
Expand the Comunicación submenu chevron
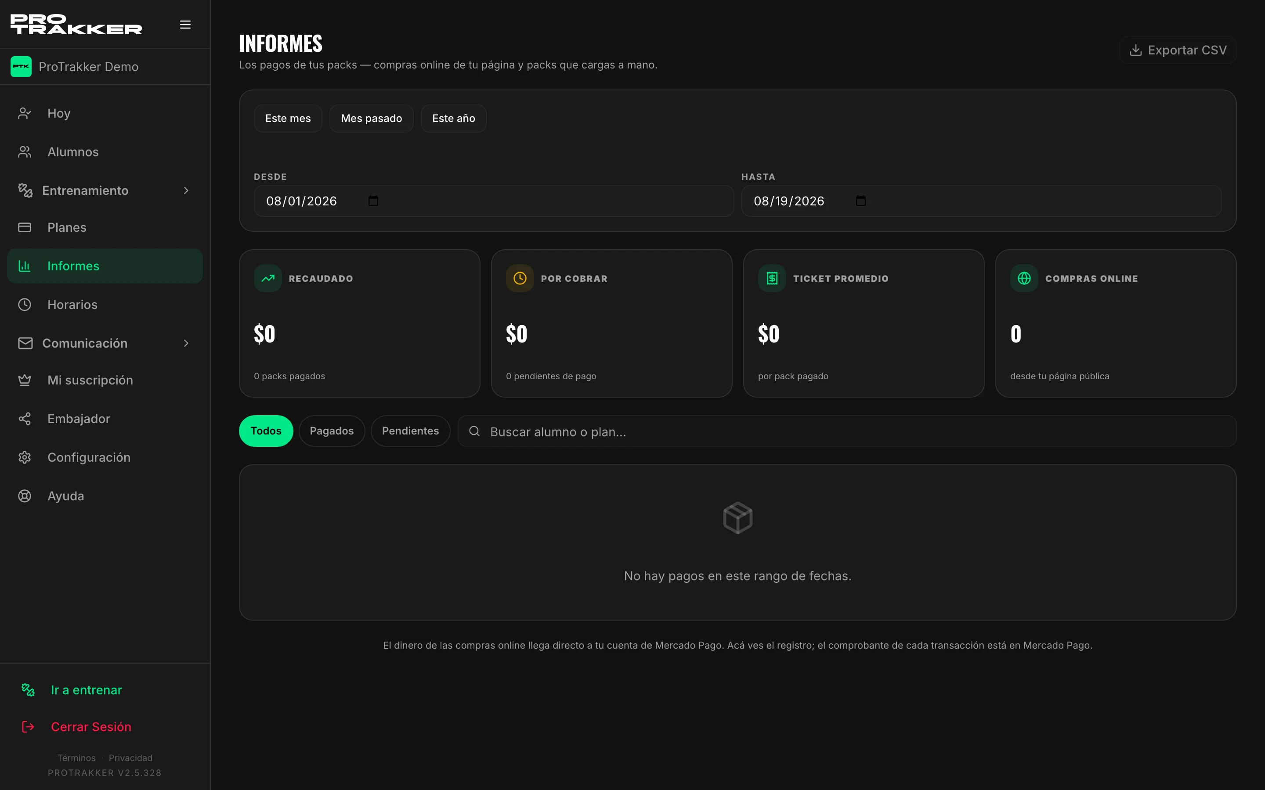point(186,343)
